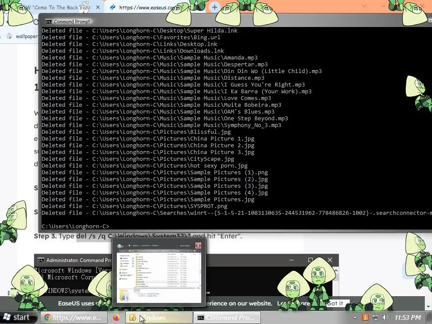The width and height of the screenshot is (432, 324).
Task: Click the 'Sample Pictures (1).png' line
Action: [154, 172]
